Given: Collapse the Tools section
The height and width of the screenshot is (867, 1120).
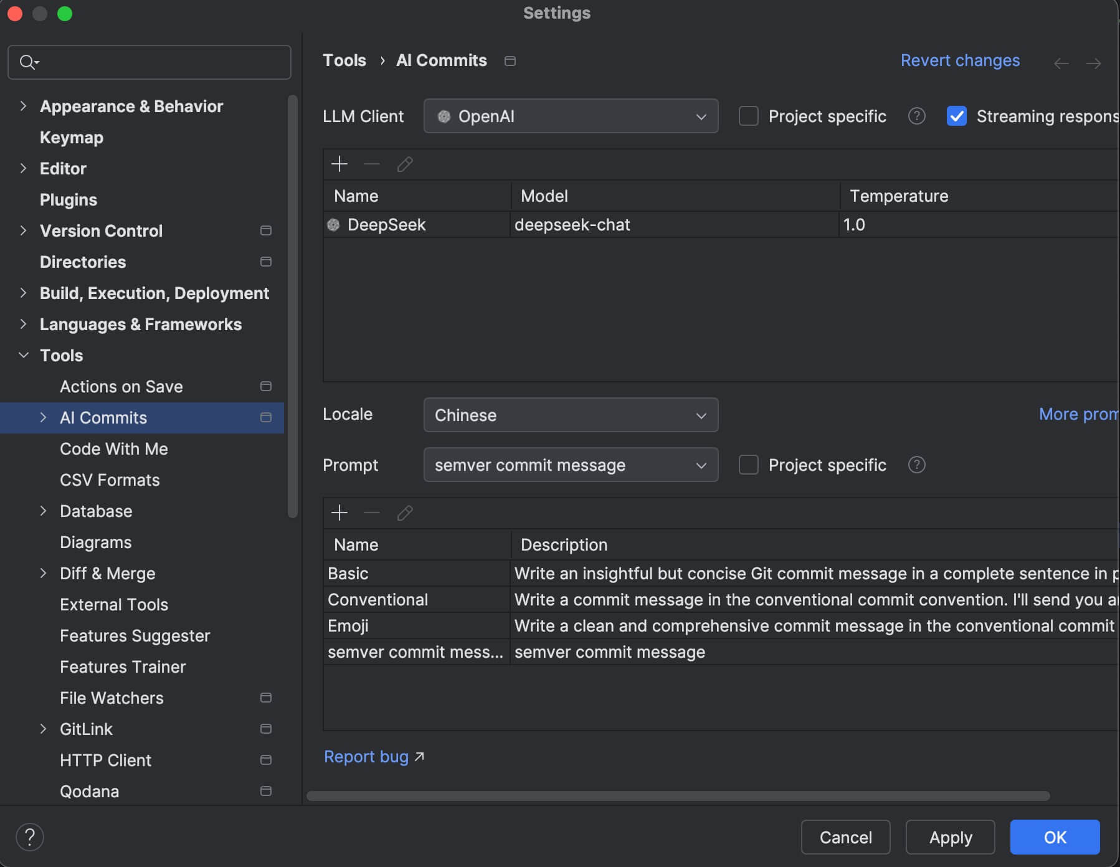Looking at the screenshot, I should click(x=24, y=355).
